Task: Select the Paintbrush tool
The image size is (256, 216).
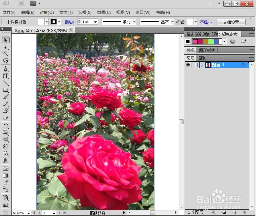Action: pos(6,97)
